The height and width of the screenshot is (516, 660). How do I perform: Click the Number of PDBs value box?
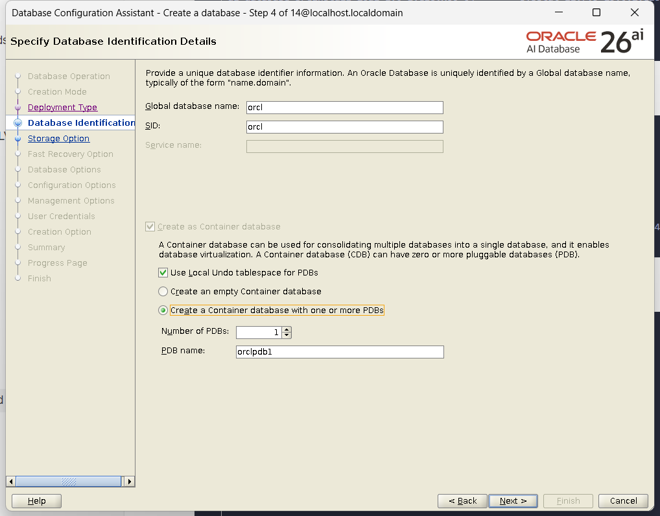tap(259, 333)
